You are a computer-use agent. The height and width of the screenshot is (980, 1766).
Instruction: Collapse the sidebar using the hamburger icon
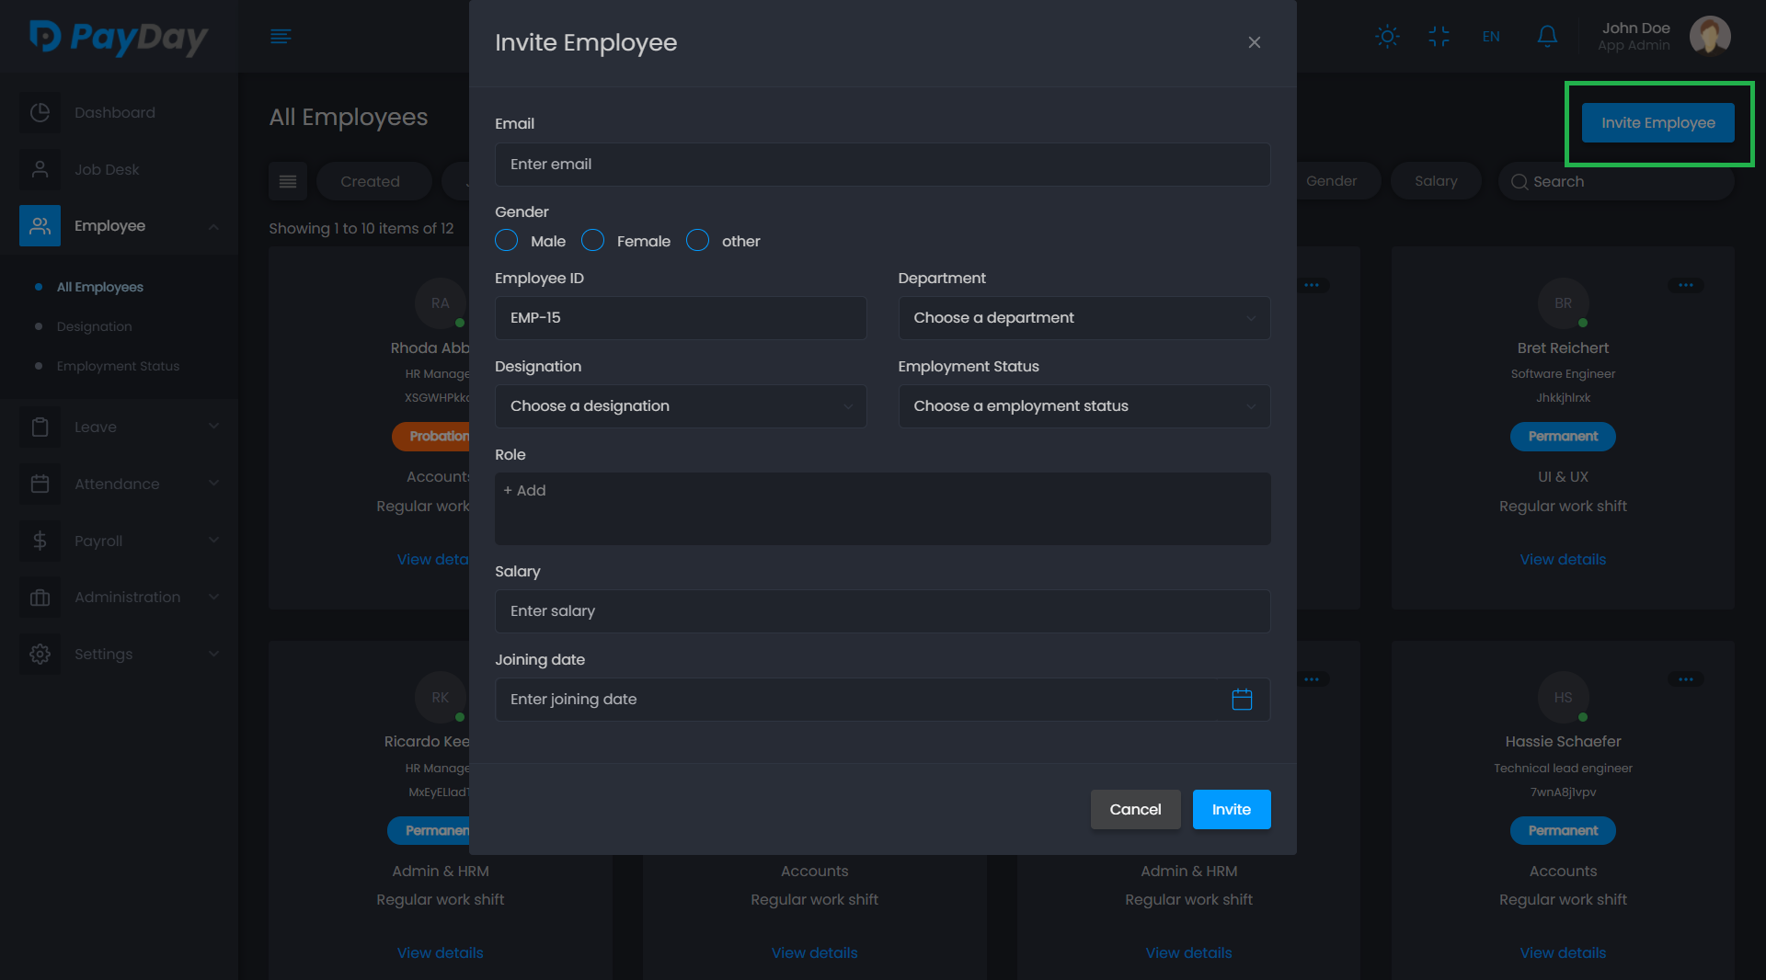click(x=281, y=37)
